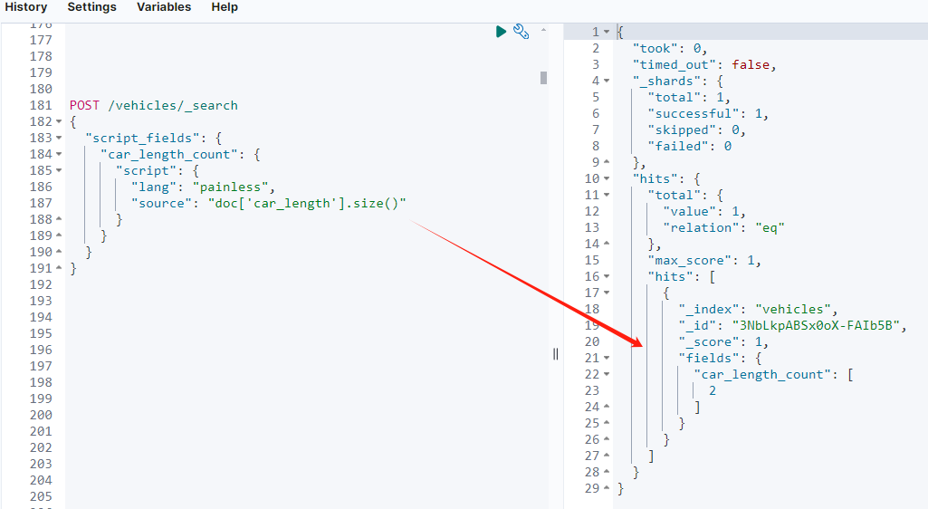
Task: Click the /vehicles/_search path text
Action: click(x=173, y=105)
